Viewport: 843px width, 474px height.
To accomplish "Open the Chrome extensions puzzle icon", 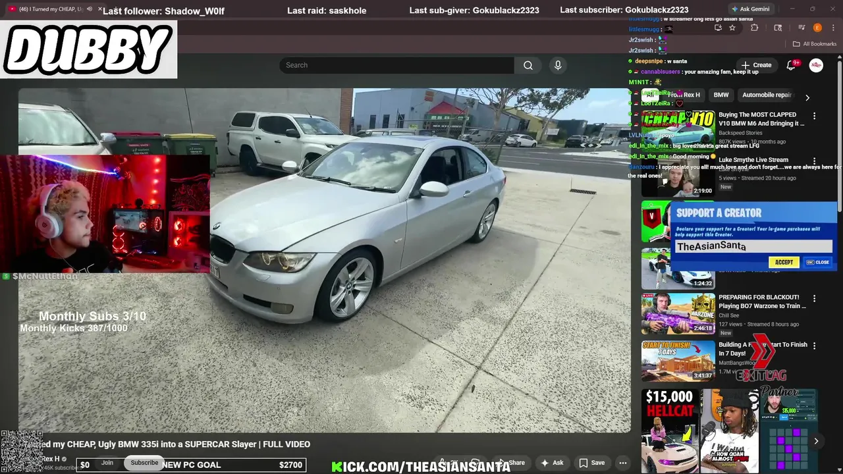I will (755, 28).
